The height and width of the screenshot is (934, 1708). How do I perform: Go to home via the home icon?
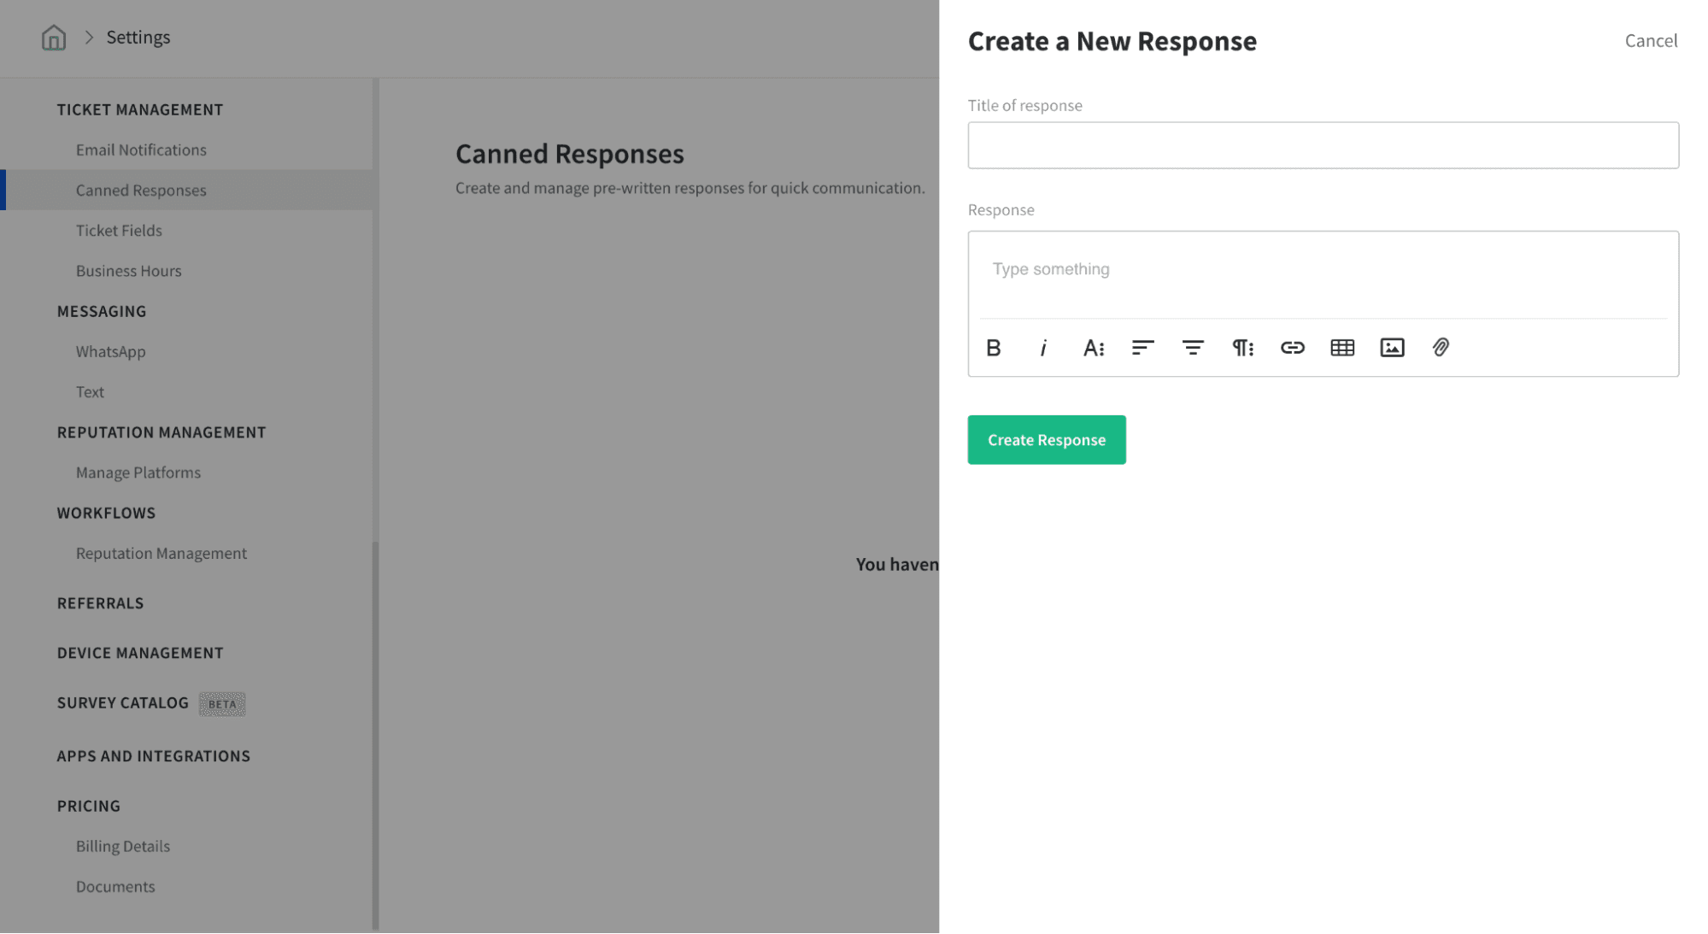53,38
